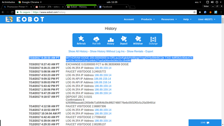Click the green secure lock icon

[x=17, y=12]
